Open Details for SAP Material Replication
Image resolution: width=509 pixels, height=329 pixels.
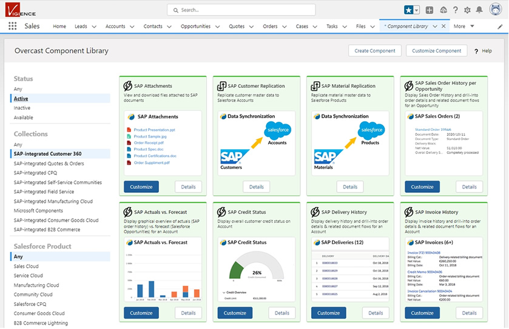(350, 187)
